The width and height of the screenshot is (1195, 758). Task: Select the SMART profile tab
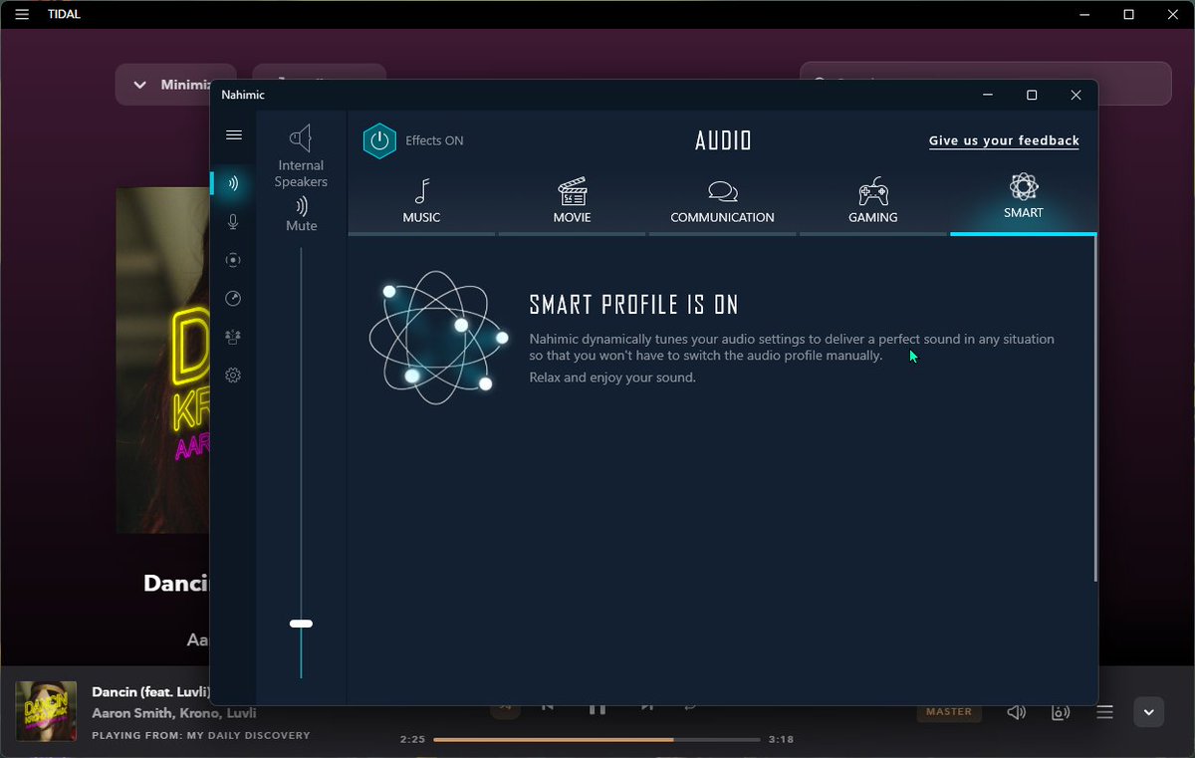point(1024,200)
